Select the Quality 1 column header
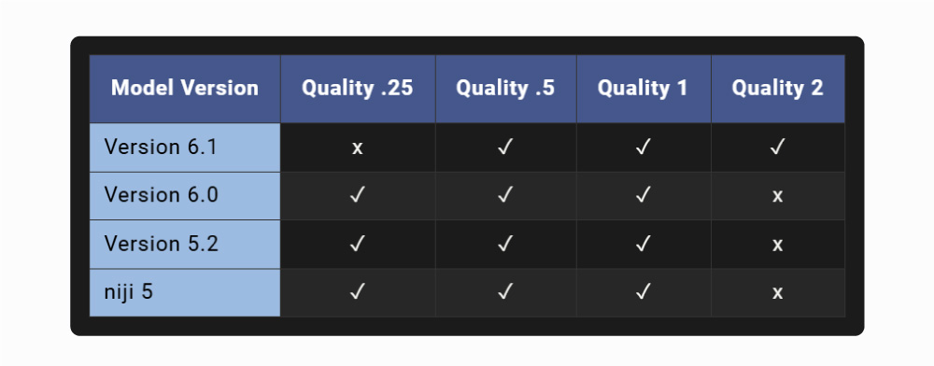The image size is (934, 366). click(644, 89)
